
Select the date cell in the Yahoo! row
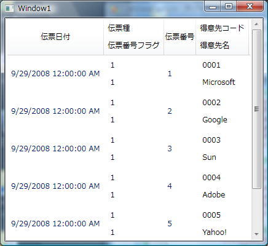(55, 224)
